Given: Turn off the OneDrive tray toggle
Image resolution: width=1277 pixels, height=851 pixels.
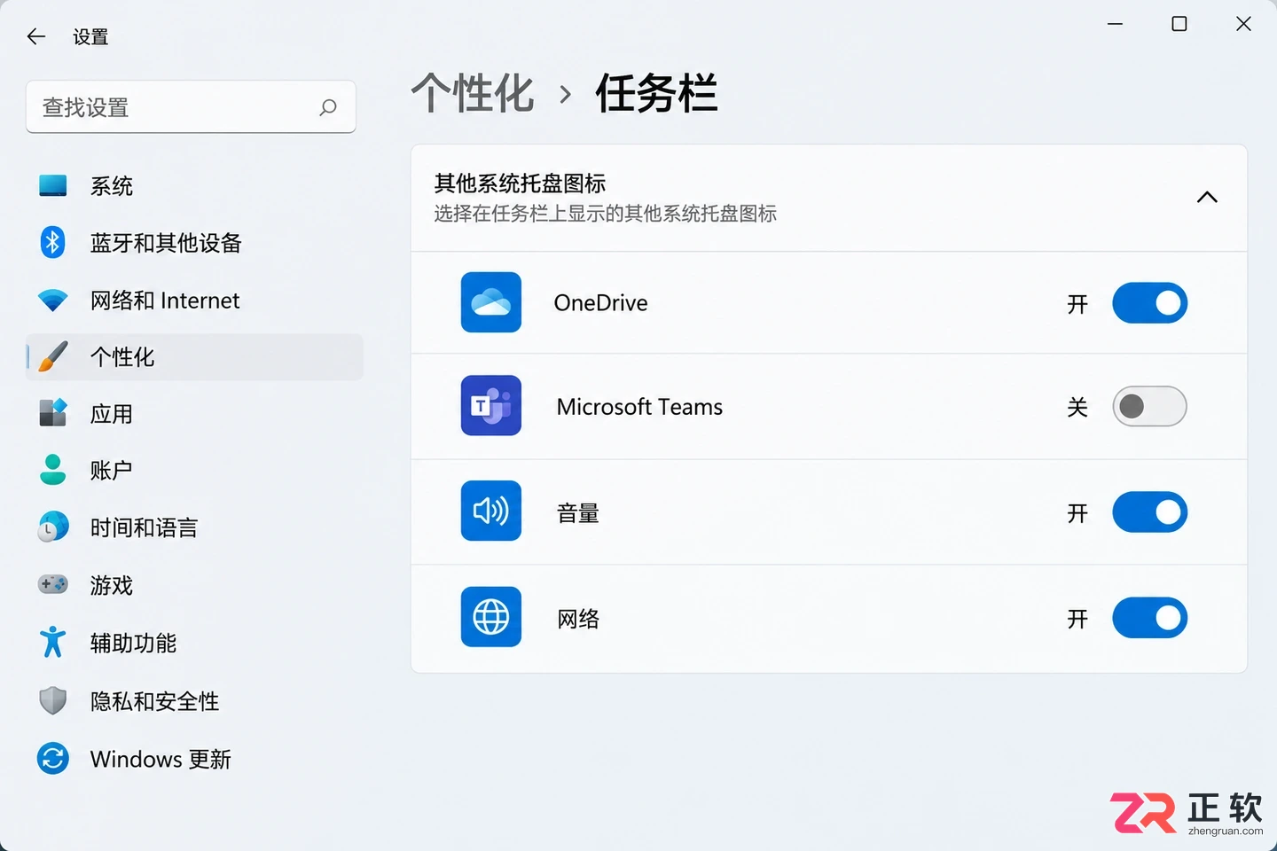Looking at the screenshot, I should point(1150,303).
